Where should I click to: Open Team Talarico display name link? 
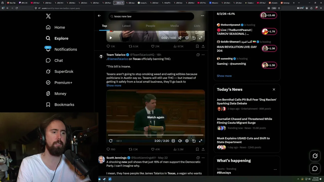pyautogui.click(x=116, y=55)
